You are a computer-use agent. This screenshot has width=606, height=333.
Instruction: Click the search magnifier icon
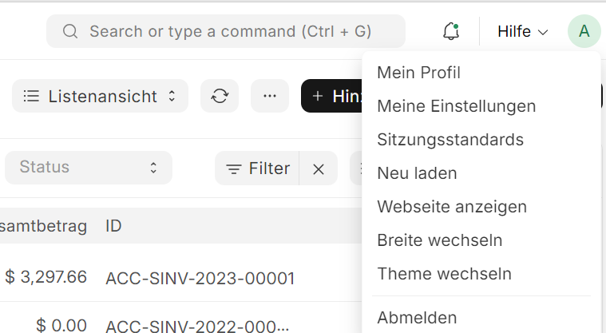70,32
